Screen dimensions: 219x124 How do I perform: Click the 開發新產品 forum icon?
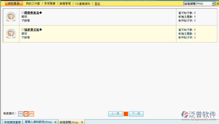point(11,17)
